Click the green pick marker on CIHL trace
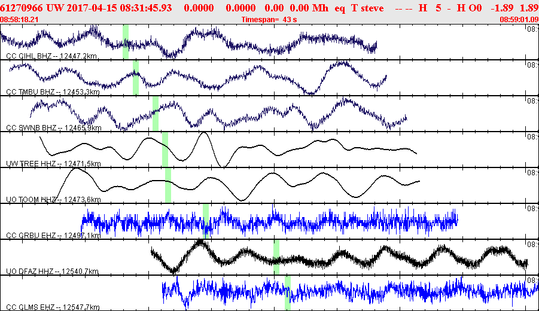 coord(126,42)
